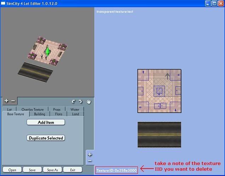The width and height of the screenshot is (225, 176).
Task: Rotate the 3D view clockwise
Action: point(80,102)
